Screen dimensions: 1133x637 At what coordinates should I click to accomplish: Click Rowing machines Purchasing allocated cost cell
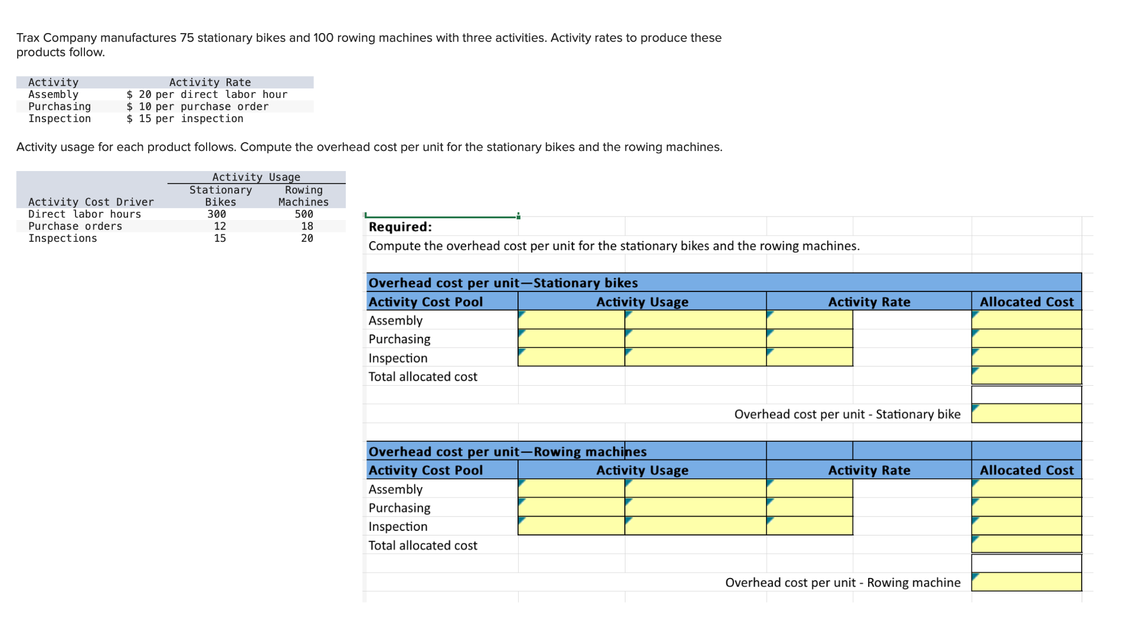(1026, 507)
